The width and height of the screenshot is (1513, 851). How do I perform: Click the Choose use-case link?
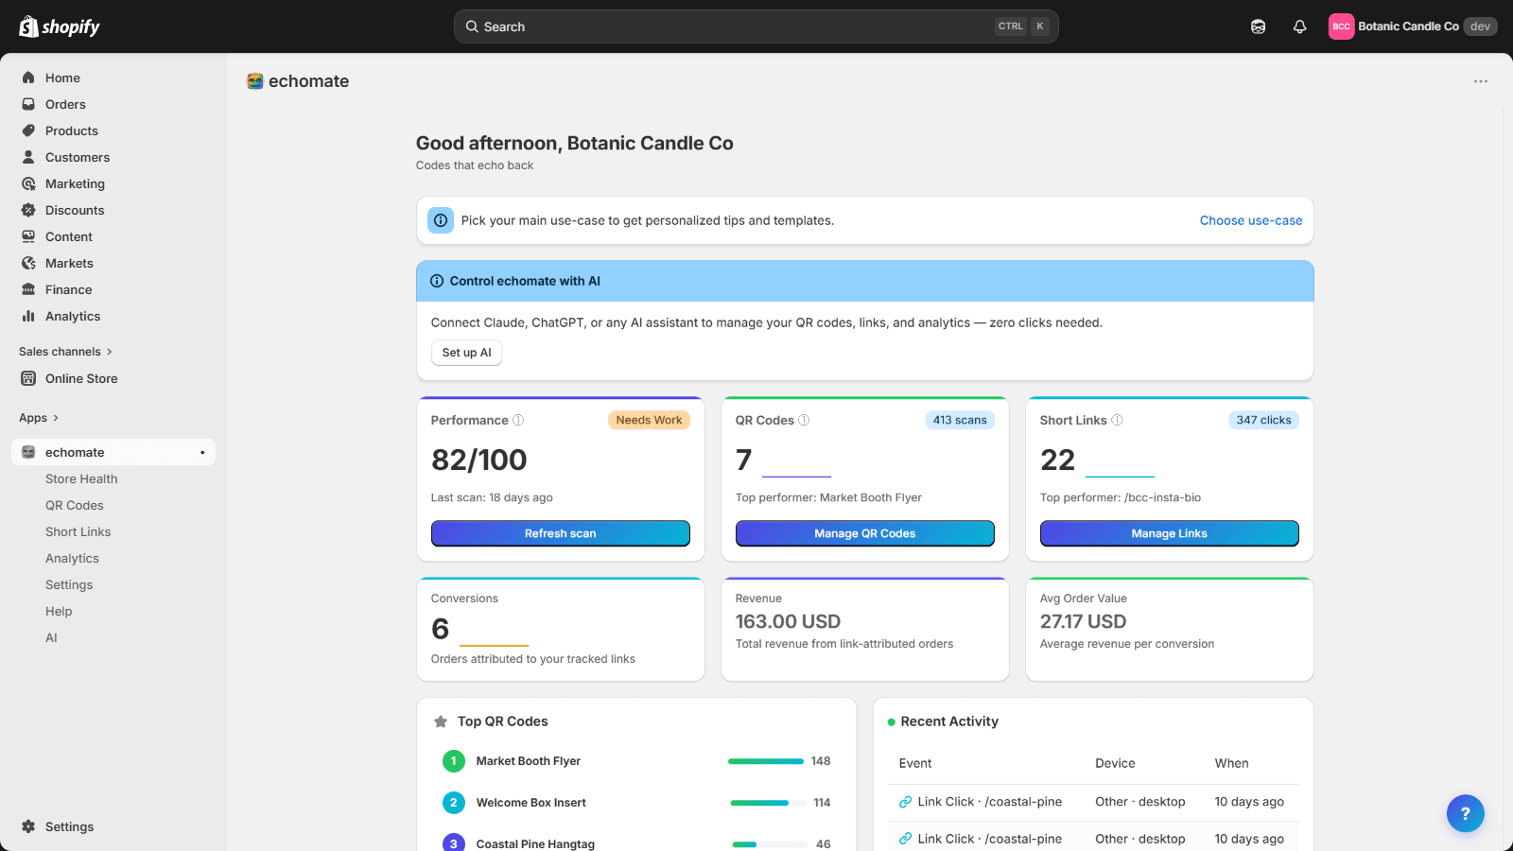(1251, 220)
